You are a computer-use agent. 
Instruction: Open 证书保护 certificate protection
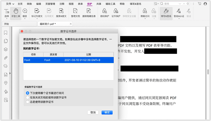coord(116,13)
